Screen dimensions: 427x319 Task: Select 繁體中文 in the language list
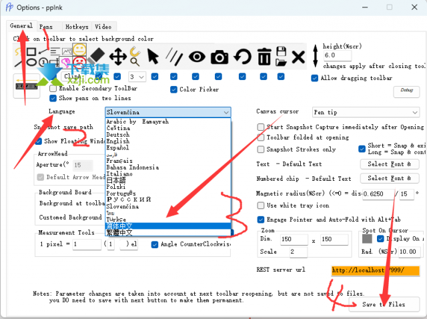click(168, 233)
